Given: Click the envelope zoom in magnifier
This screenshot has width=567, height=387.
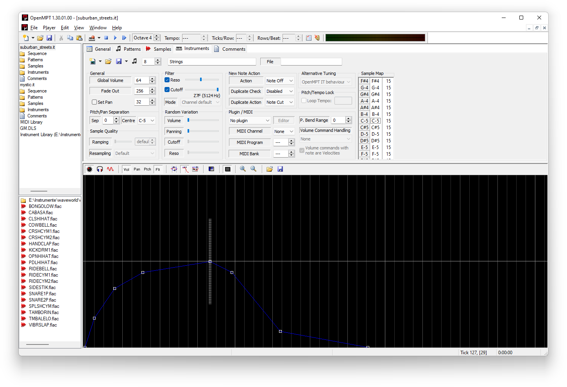Looking at the screenshot, I should coord(243,169).
